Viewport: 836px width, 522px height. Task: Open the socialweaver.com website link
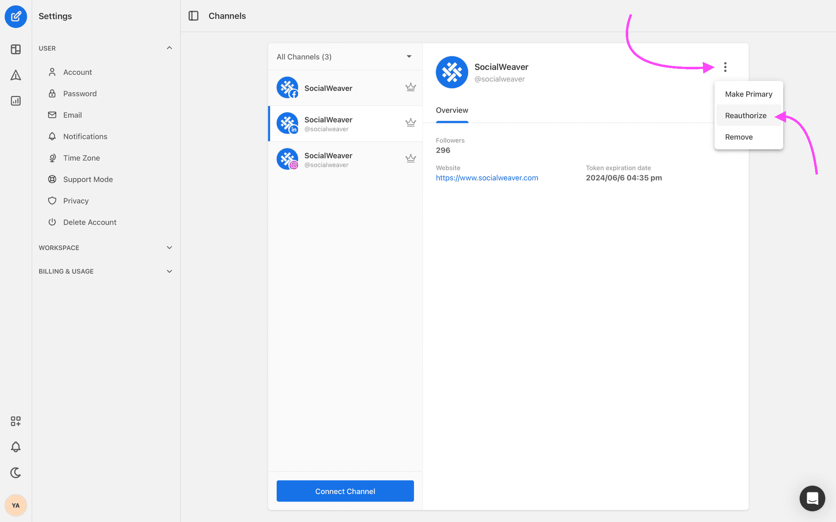point(487,178)
